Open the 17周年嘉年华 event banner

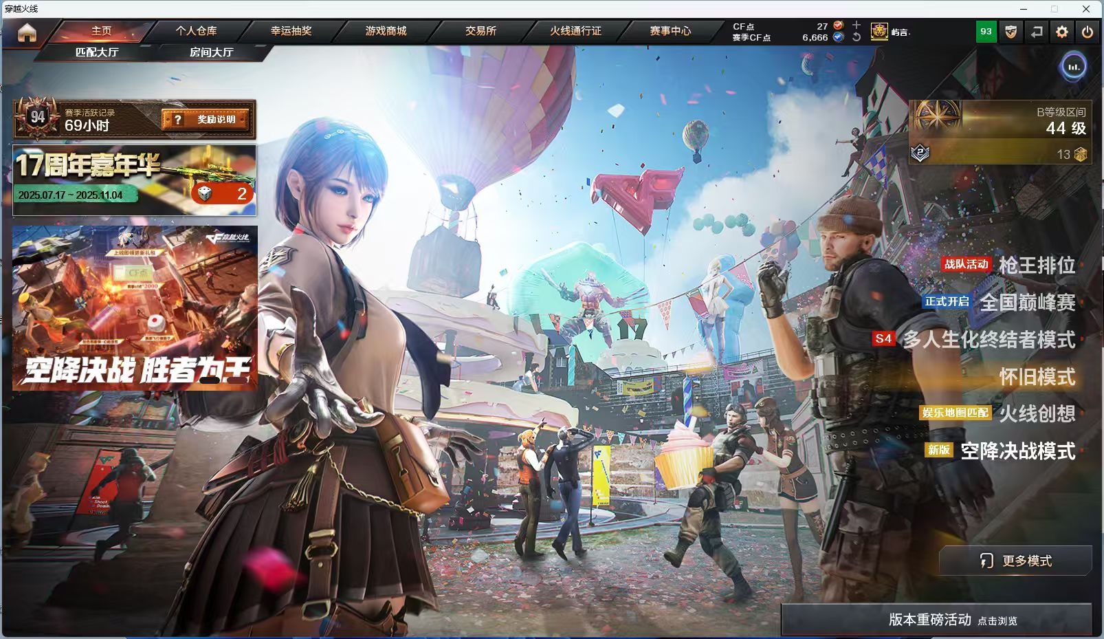coord(135,179)
